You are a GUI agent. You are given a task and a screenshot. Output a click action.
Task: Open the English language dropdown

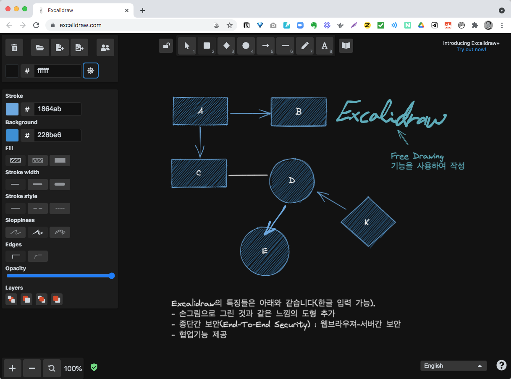pos(453,366)
